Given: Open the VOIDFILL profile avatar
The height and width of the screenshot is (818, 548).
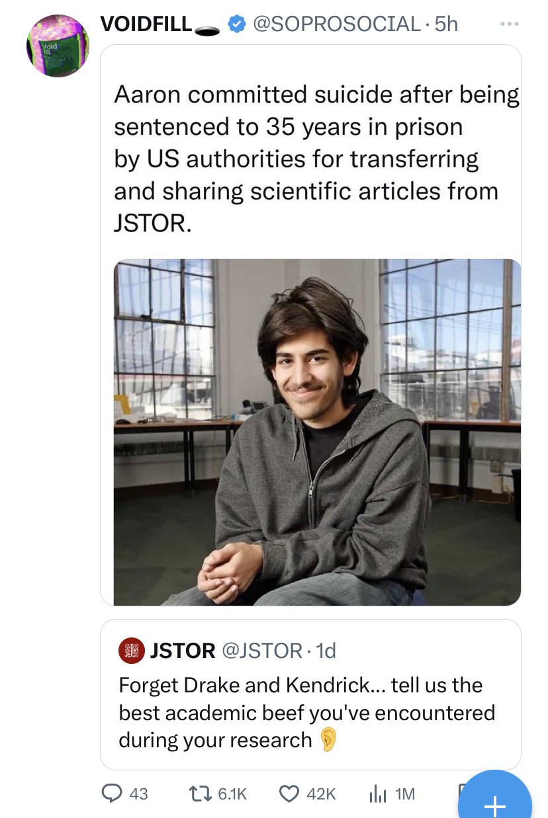Looking at the screenshot, I should pos(58,46).
